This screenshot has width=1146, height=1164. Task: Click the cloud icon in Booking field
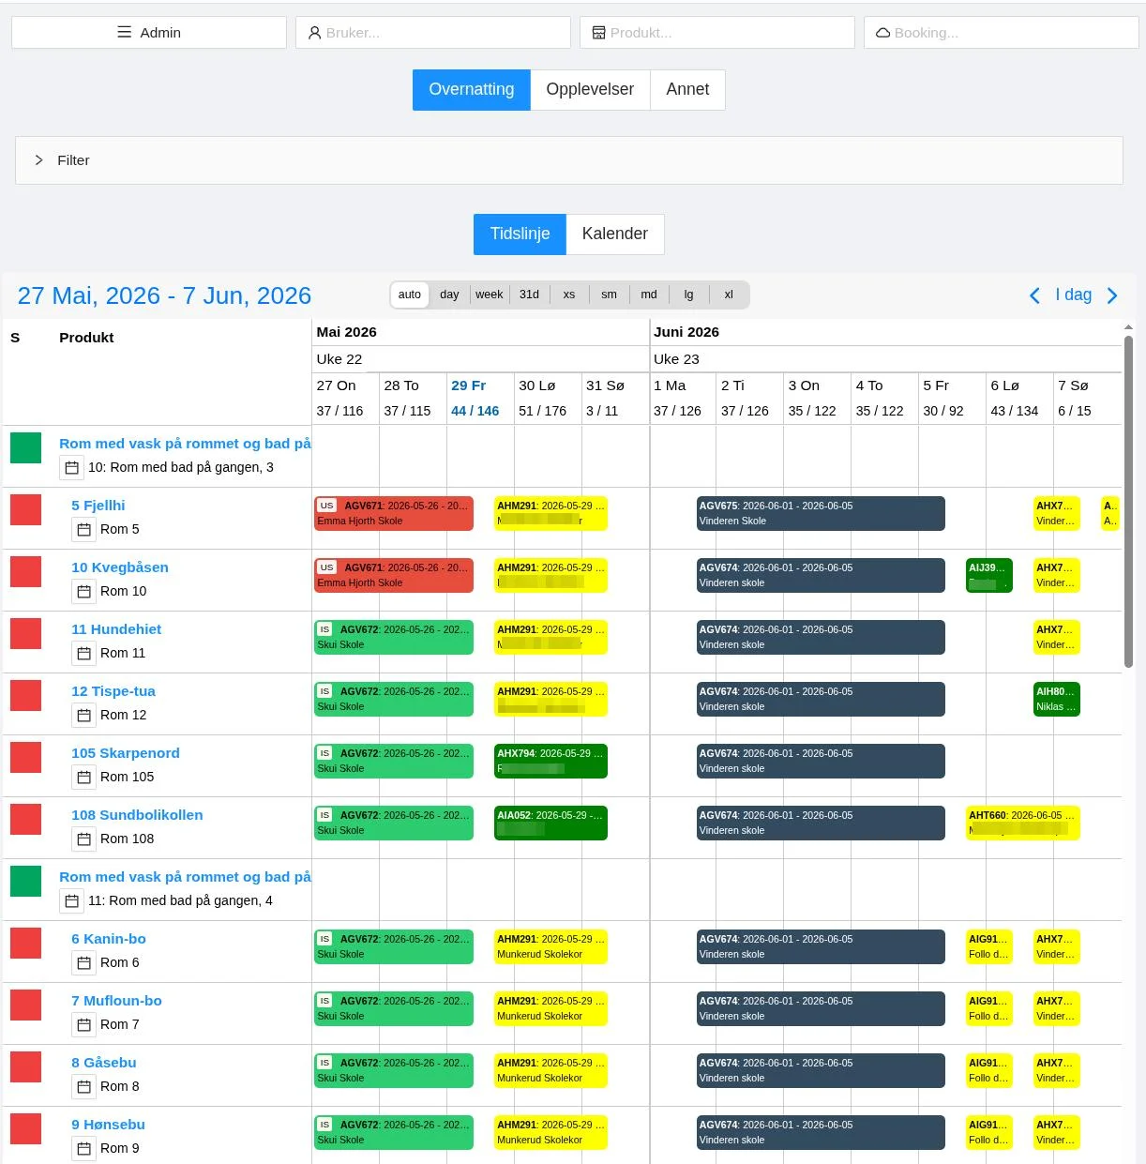pyautogui.click(x=882, y=33)
